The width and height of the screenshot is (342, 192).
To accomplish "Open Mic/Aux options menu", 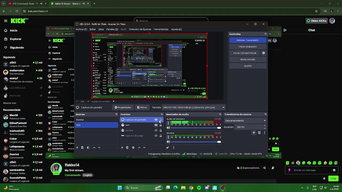I will (168, 137).
